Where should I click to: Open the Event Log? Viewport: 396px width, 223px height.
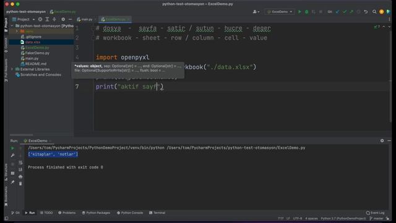point(376,213)
